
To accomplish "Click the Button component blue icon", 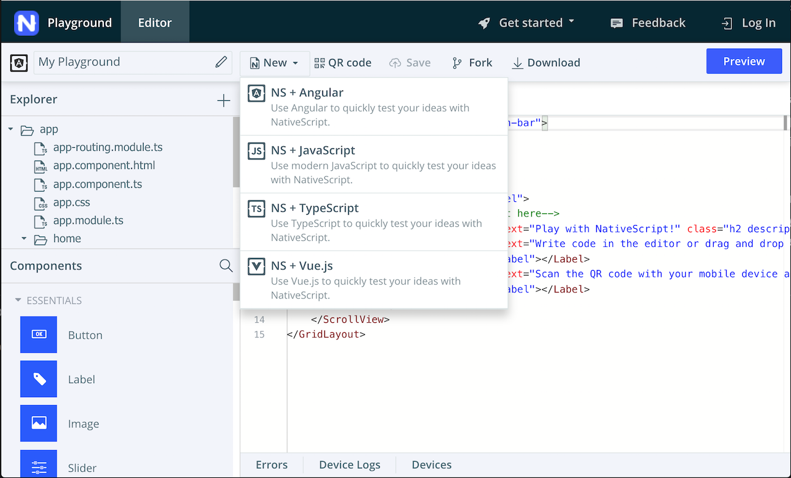I will [38, 334].
